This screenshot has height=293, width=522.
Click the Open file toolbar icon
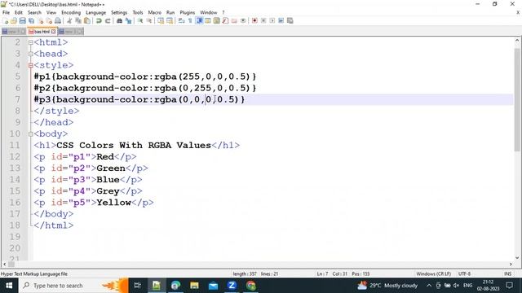pos(14,21)
